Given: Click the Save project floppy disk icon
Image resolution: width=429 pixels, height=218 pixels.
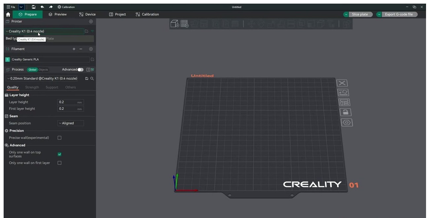Looking at the screenshot, I should click(x=34, y=7).
